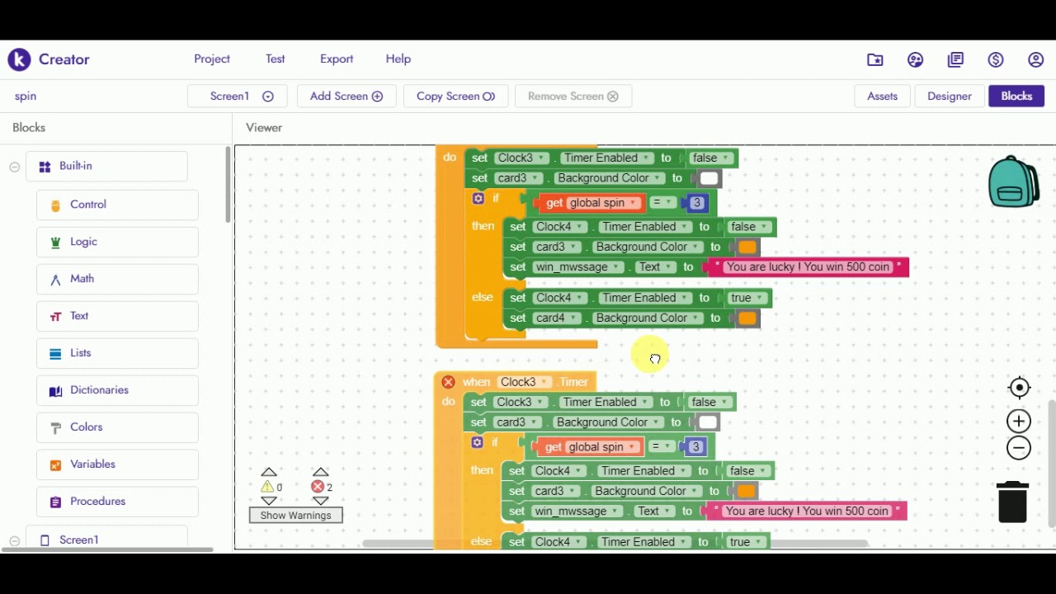Screen dimensions: 1056x594
Task: Click the trash can on workspace
Action: [x=1012, y=502]
